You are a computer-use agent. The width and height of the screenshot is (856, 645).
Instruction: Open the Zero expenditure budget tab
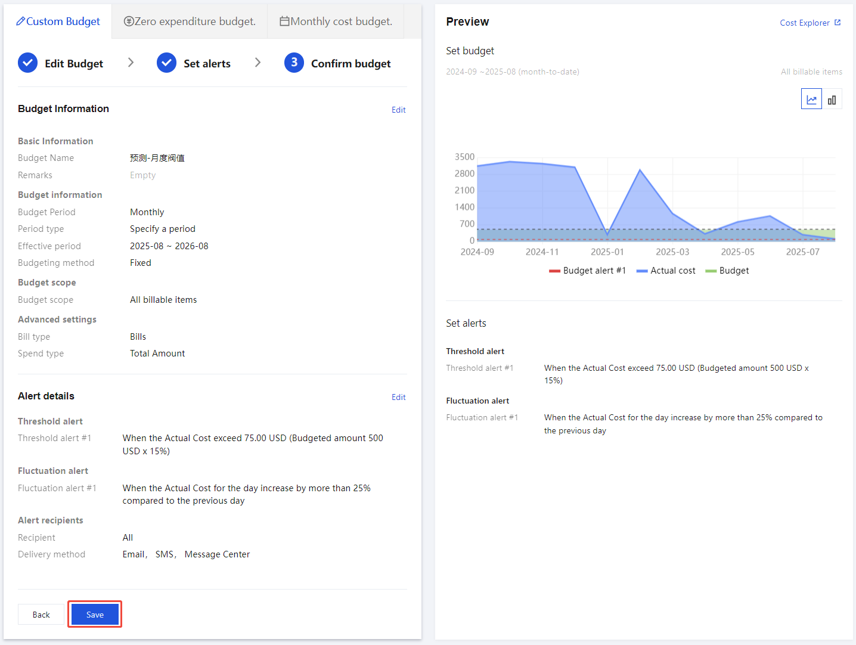pyautogui.click(x=190, y=21)
